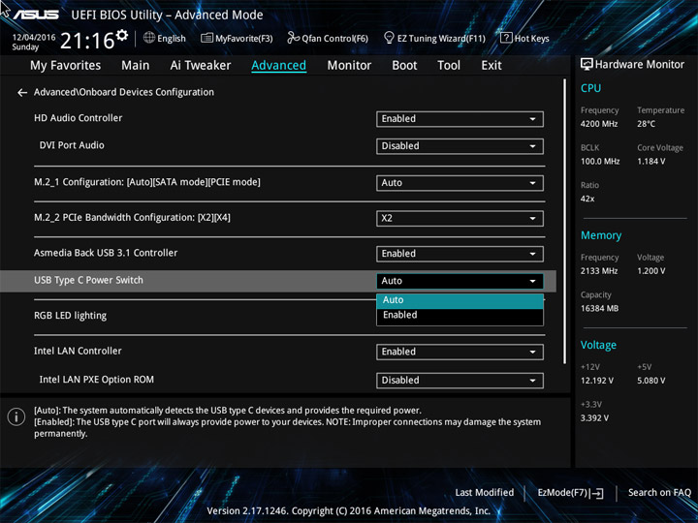Click the back arrow beside Advanced\Onboard Devices Configuration
This screenshot has height=523, width=698.
pos(21,93)
